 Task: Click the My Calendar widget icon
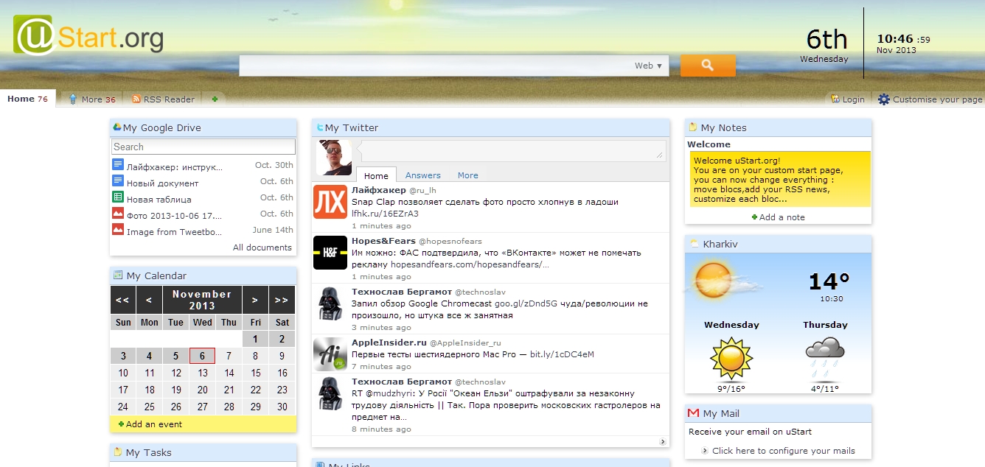(x=117, y=275)
